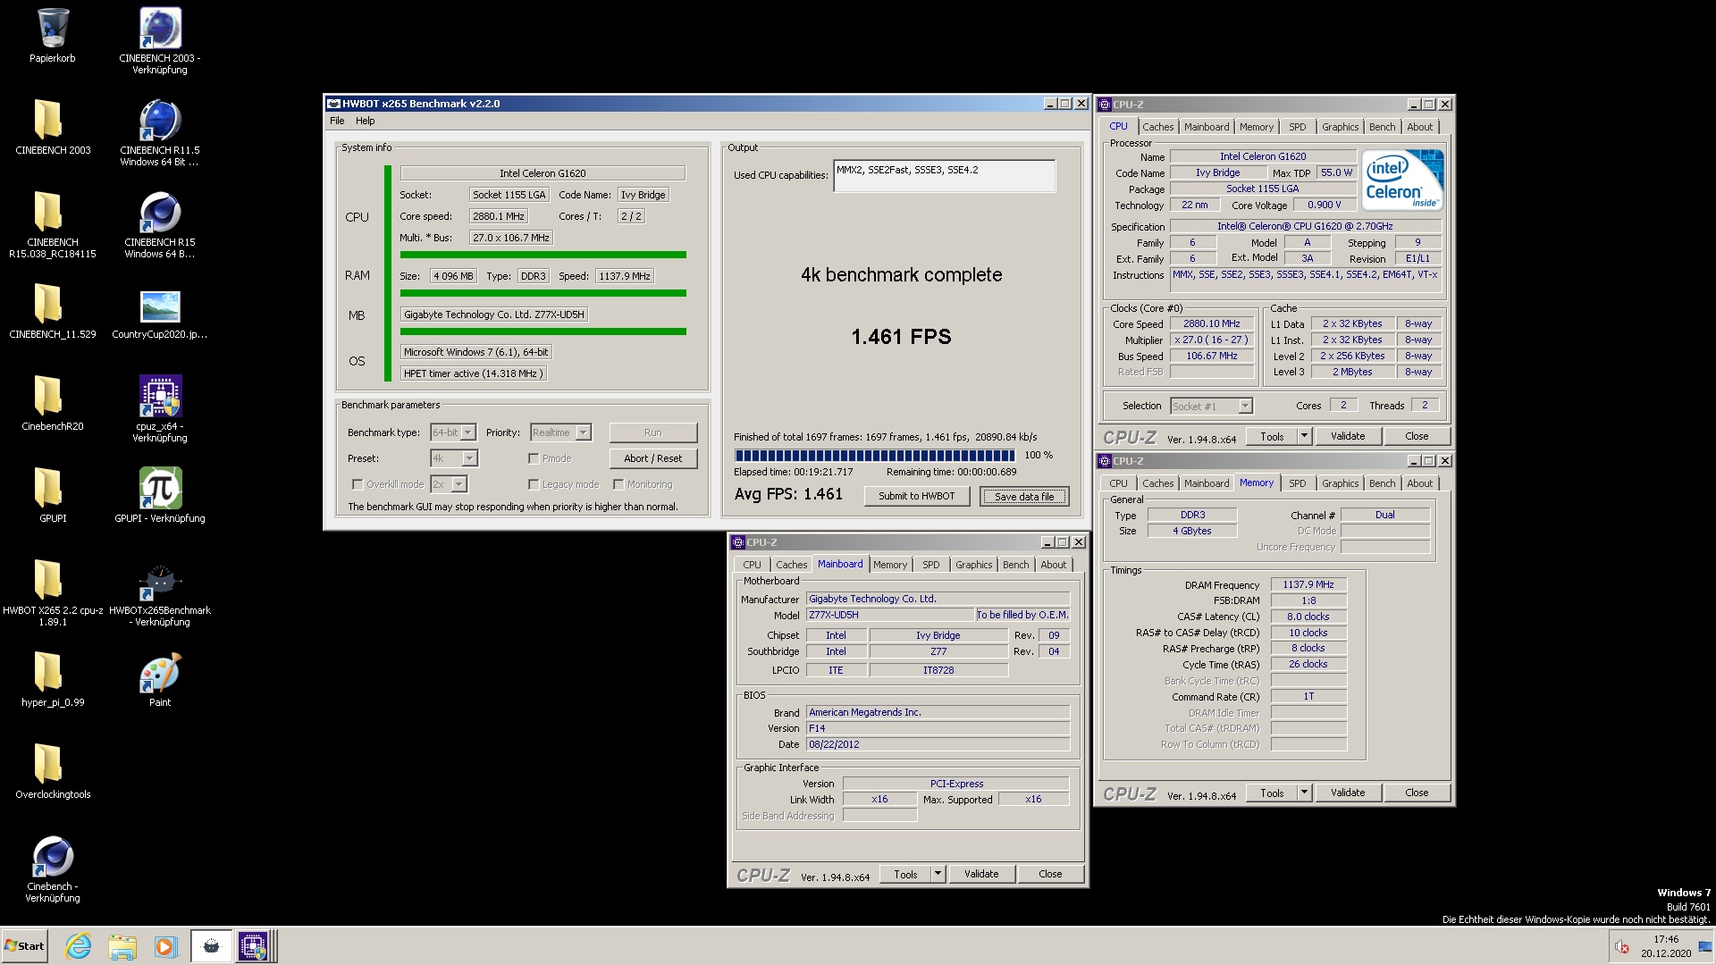
Task: Open the CINEBENCH 2003 Verknüpfung shortcut
Action: (x=160, y=40)
